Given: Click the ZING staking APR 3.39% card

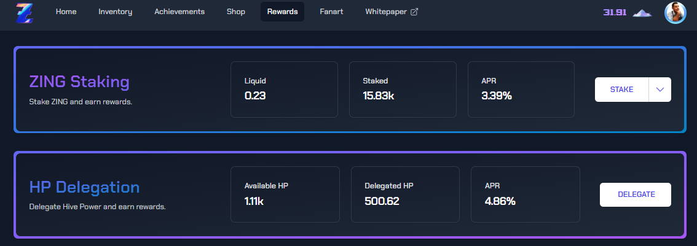Looking at the screenshot, I should pyautogui.click(x=521, y=89).
